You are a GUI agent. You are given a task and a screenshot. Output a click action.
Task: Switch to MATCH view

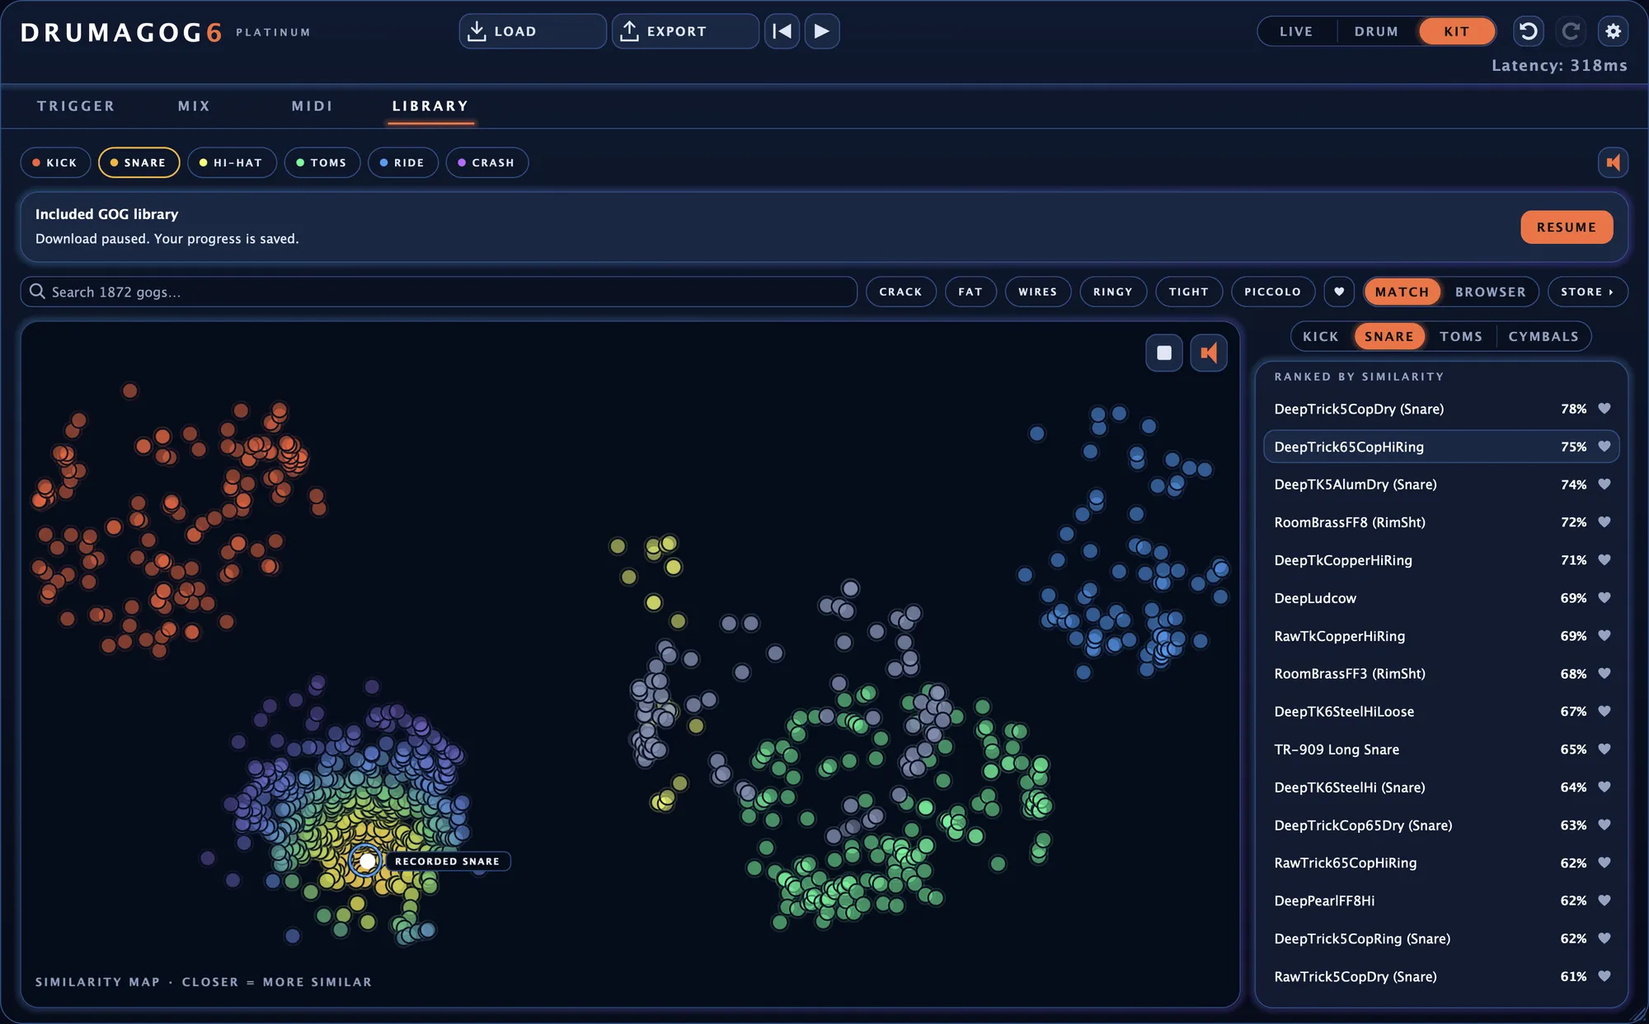tap(1402, 292)
